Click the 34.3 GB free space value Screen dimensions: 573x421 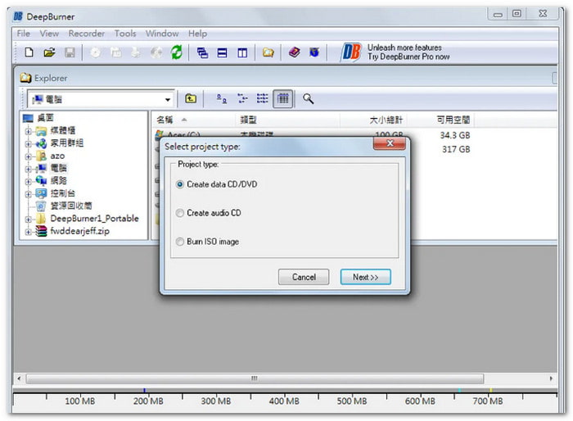click(455, 135)
